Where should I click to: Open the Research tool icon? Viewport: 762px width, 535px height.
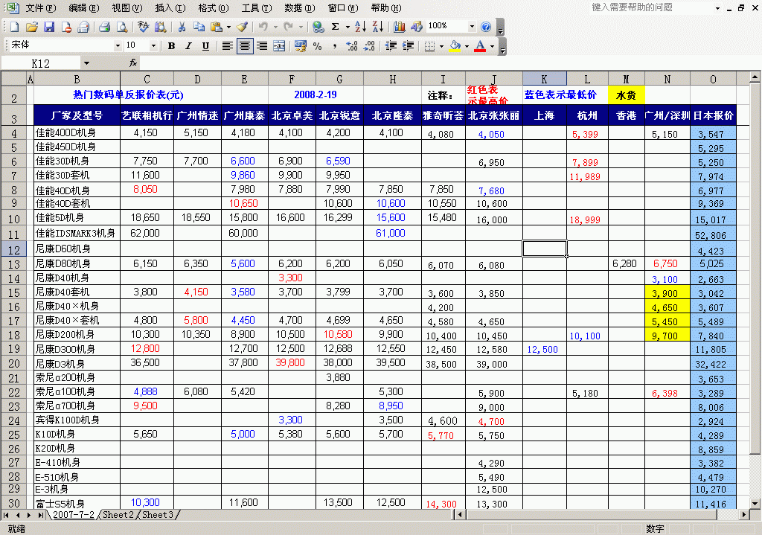point(160,27)
